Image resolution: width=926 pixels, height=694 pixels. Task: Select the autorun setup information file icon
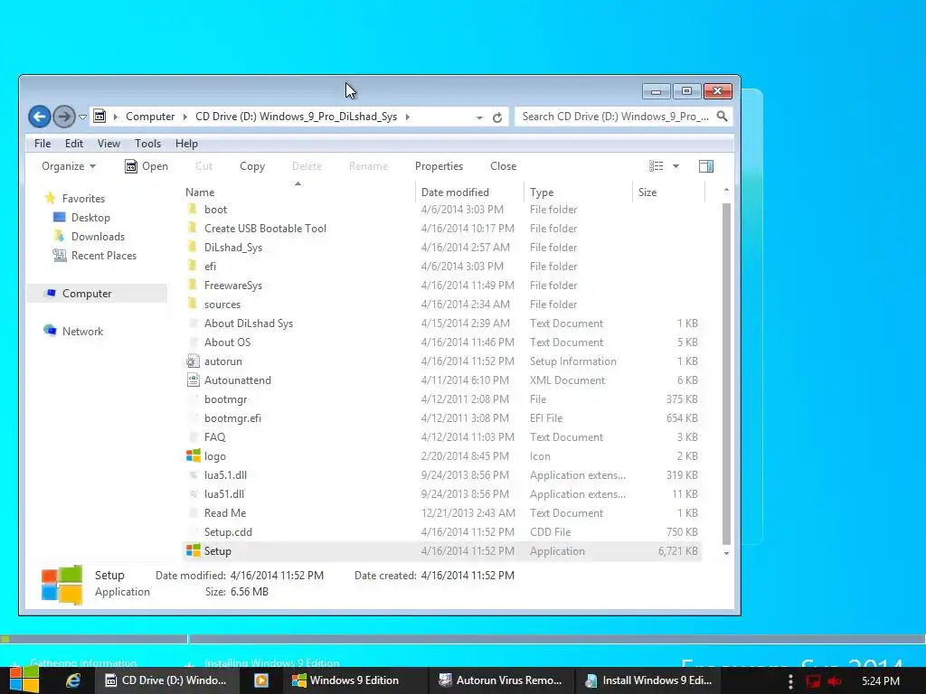tap(194, 361)
